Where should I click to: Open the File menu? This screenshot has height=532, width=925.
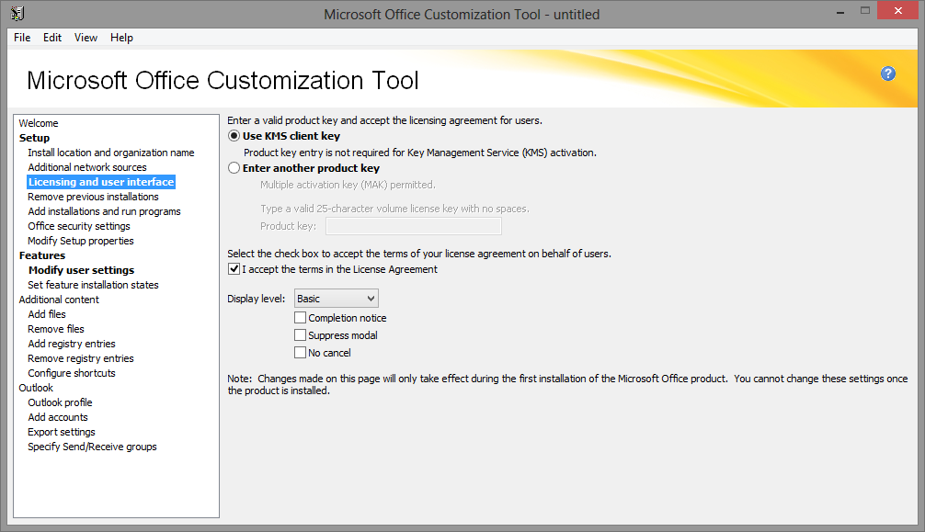(x=22, y=38)
